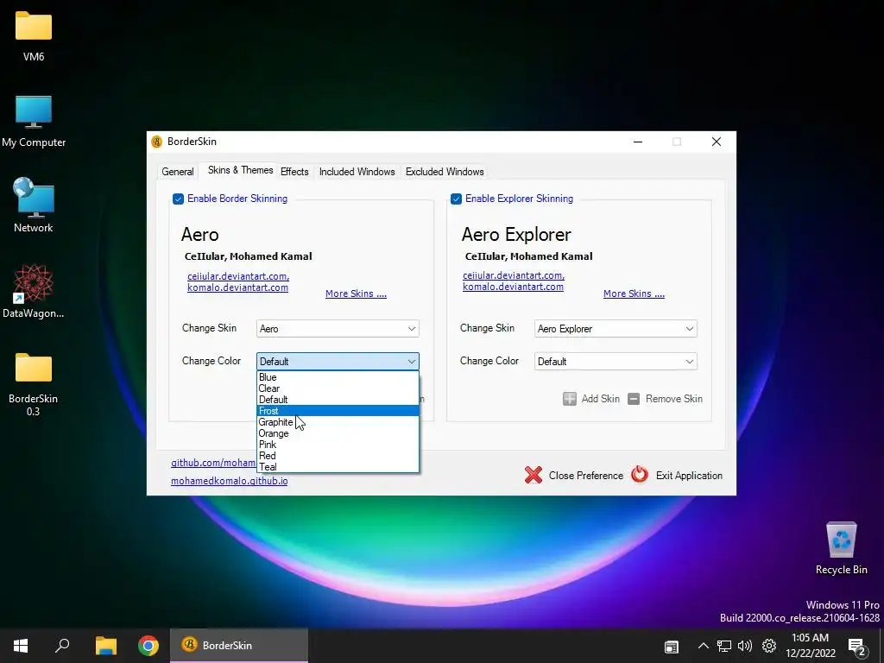Click Exit Application text
884x663 pixels.
[689, 476]
